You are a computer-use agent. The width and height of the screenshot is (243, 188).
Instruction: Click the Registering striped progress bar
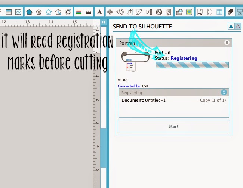192,65
